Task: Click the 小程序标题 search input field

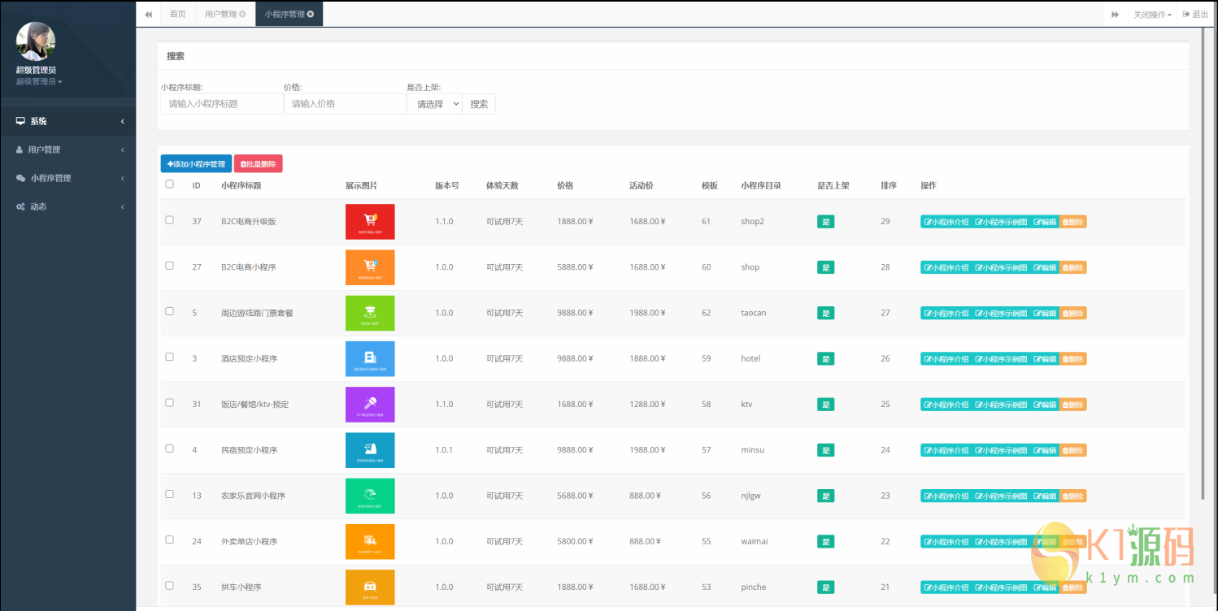Action: 221,104
